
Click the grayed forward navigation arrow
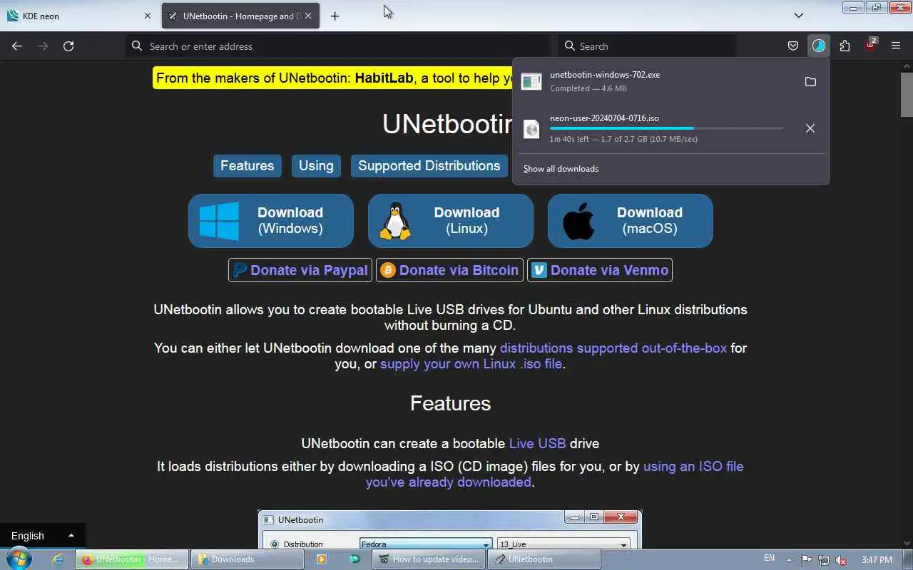(43, 46)
